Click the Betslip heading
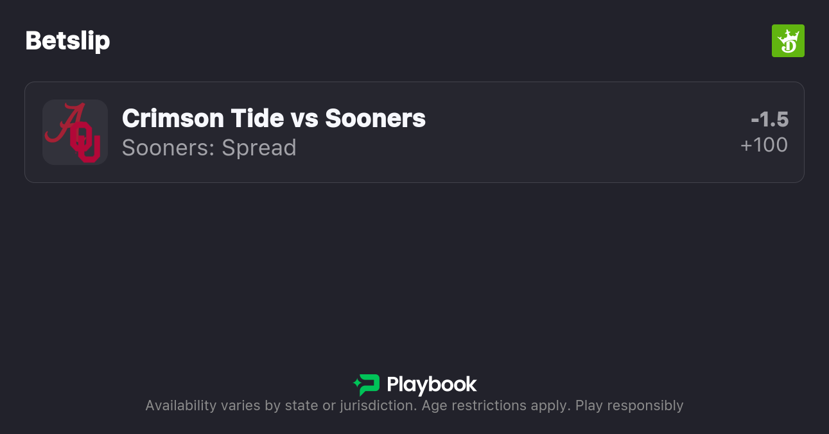This screenshot has height=434, width=829. point(67,41)
